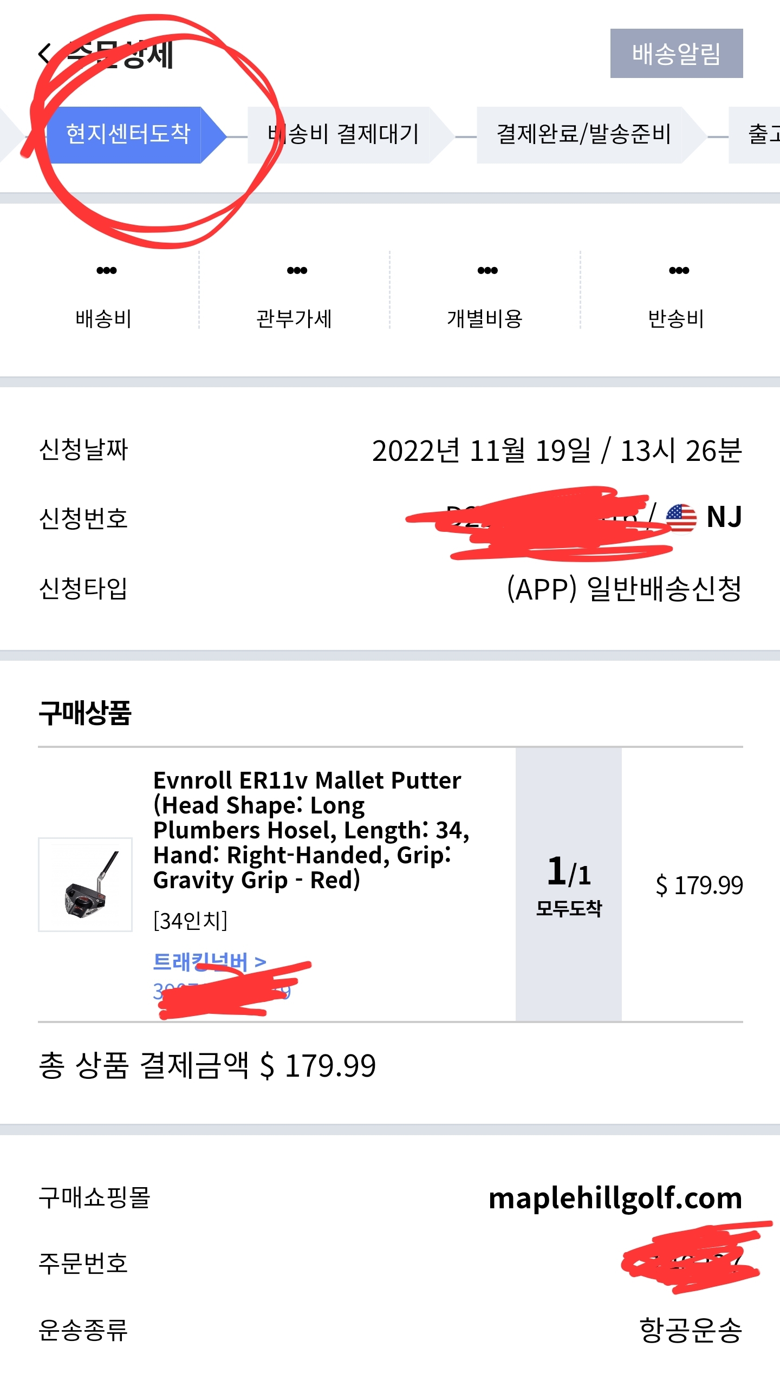
Task: Tap the US flag icon beside NJ
Action: (x=681, y=518)
